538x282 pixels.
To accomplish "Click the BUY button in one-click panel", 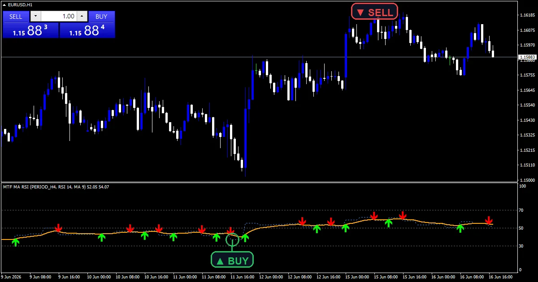I will [102, 17].
